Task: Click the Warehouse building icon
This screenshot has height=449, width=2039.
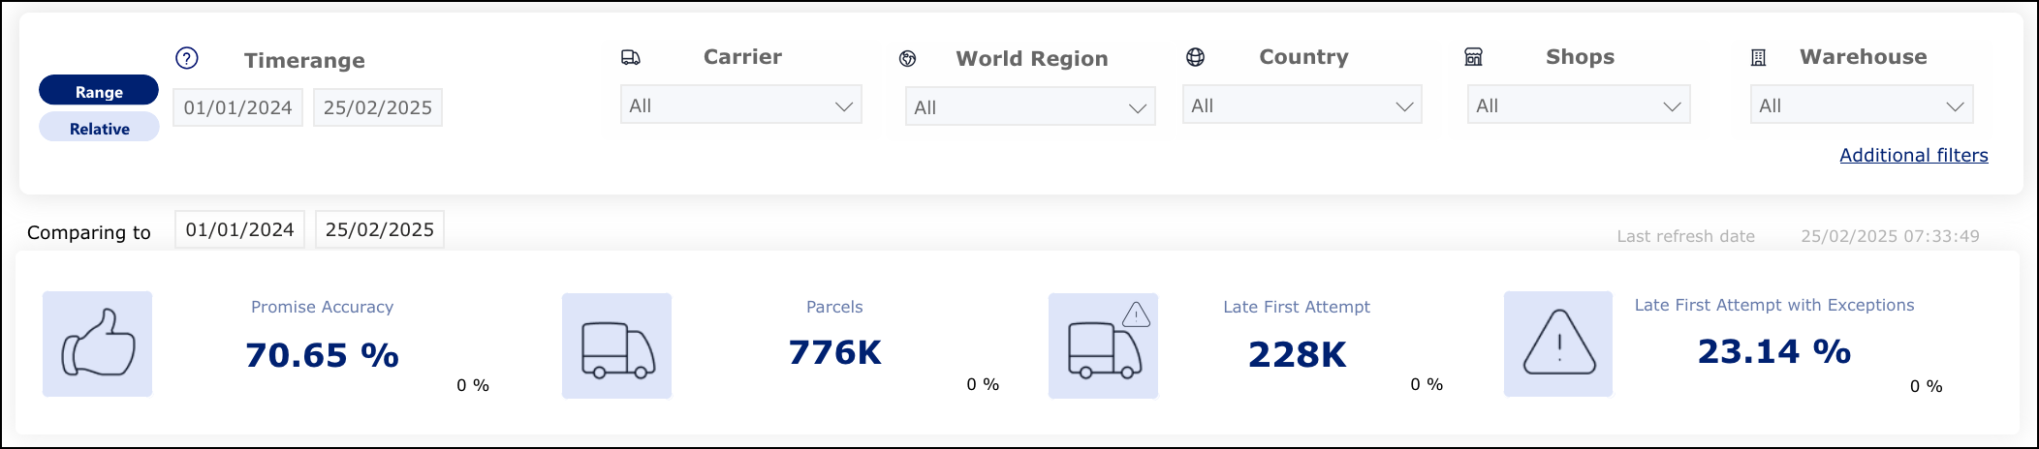Action: coord(1759,58)
